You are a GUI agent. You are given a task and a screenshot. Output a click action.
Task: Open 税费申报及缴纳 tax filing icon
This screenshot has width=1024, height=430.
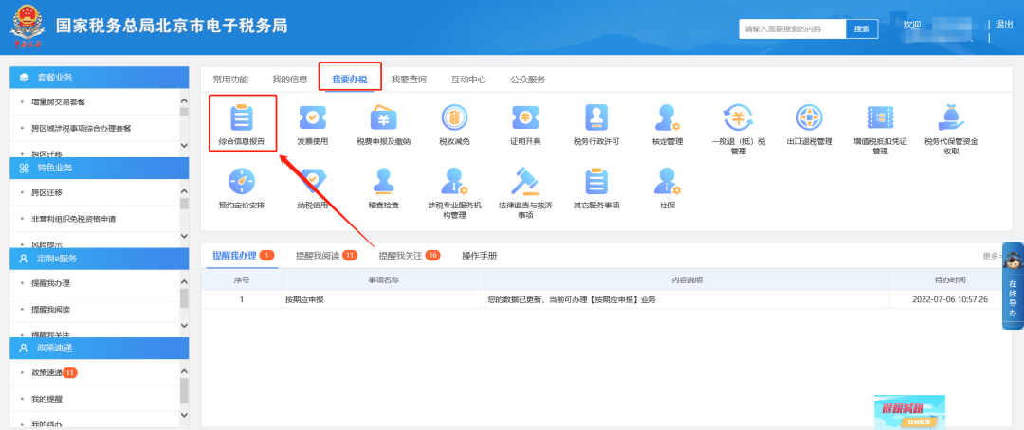pos(383,118)
